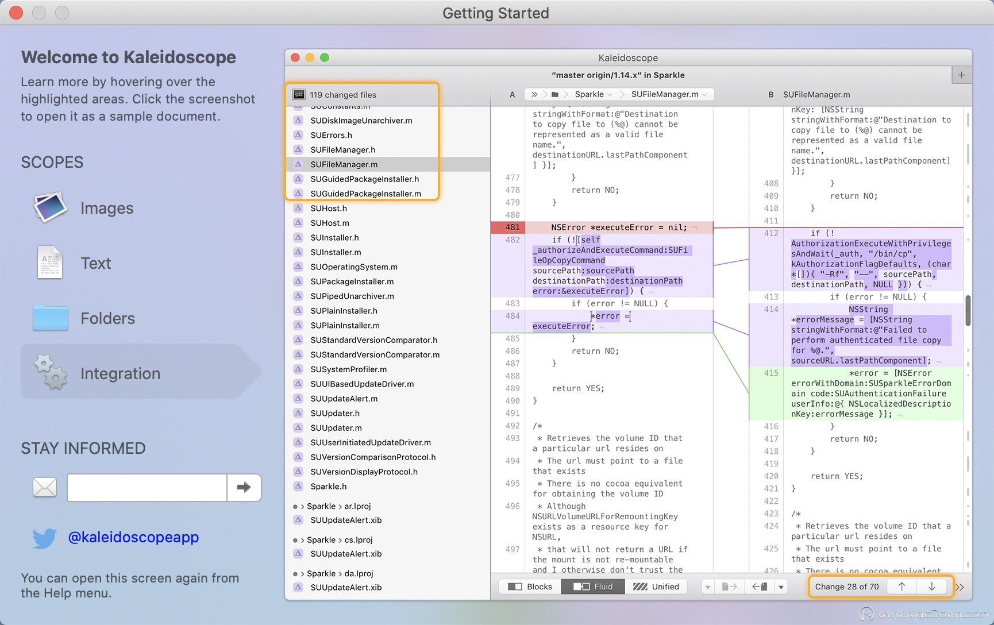The image size is (994, 625).
Task: Click the '119 changed files' header text
Action: tap(343, 95)
